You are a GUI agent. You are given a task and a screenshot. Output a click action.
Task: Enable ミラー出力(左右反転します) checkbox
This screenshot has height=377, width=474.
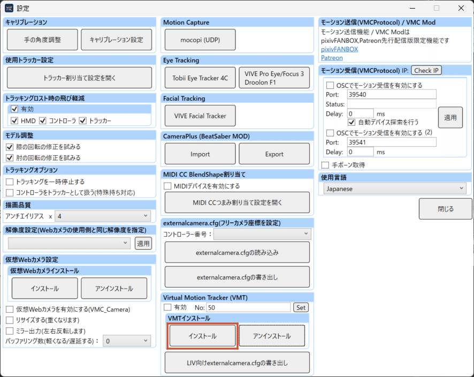tap(10, 331)
